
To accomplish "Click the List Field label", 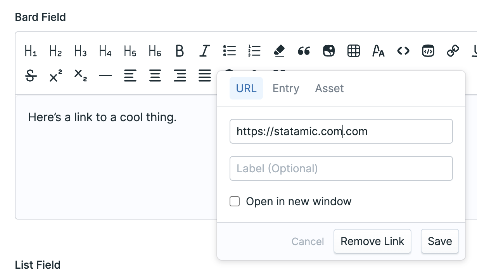I will click(x=38, y=265).
